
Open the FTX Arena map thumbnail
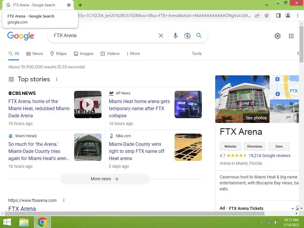point(284,87)
